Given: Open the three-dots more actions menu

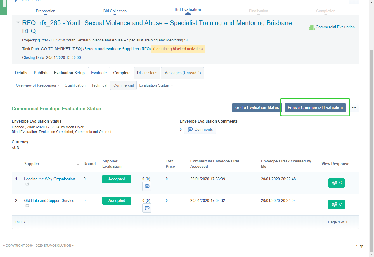Looking at the screenshot, I should click(354, 108).
